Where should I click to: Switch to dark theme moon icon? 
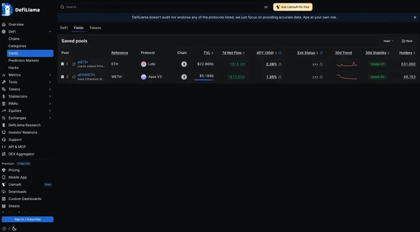14,229
